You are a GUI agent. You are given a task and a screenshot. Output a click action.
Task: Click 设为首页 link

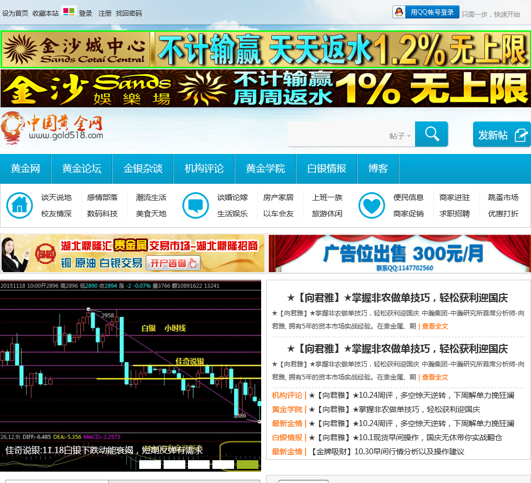15,14
